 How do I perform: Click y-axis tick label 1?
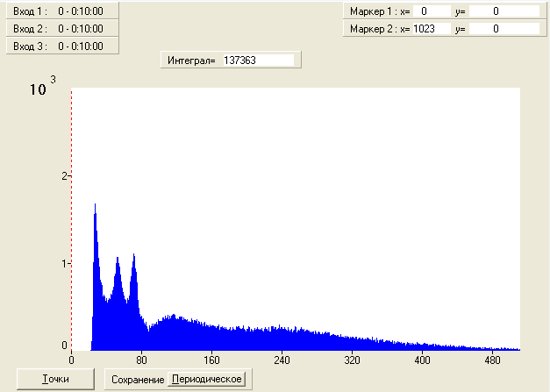[64, 263]
